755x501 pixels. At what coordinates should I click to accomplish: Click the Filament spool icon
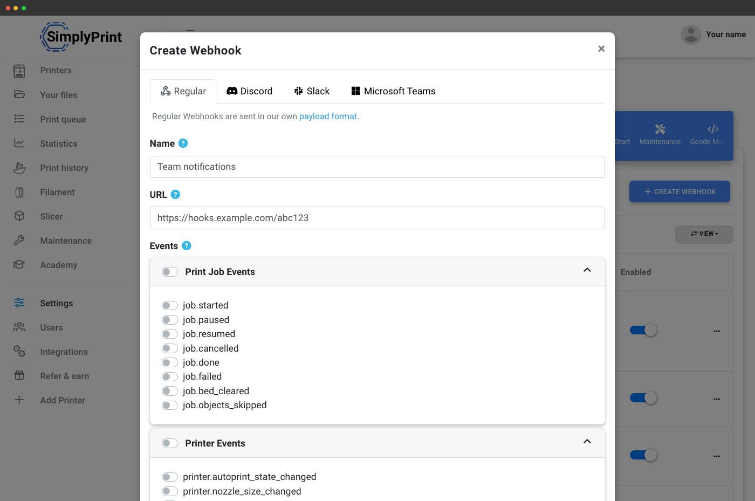(19, 192)
